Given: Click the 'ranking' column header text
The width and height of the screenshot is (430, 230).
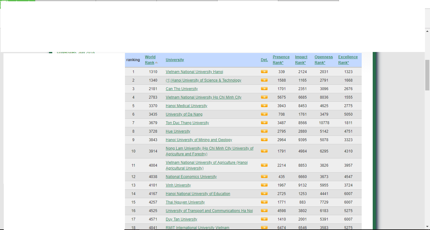Looking at the screenshot, I should tap(133, 60).
